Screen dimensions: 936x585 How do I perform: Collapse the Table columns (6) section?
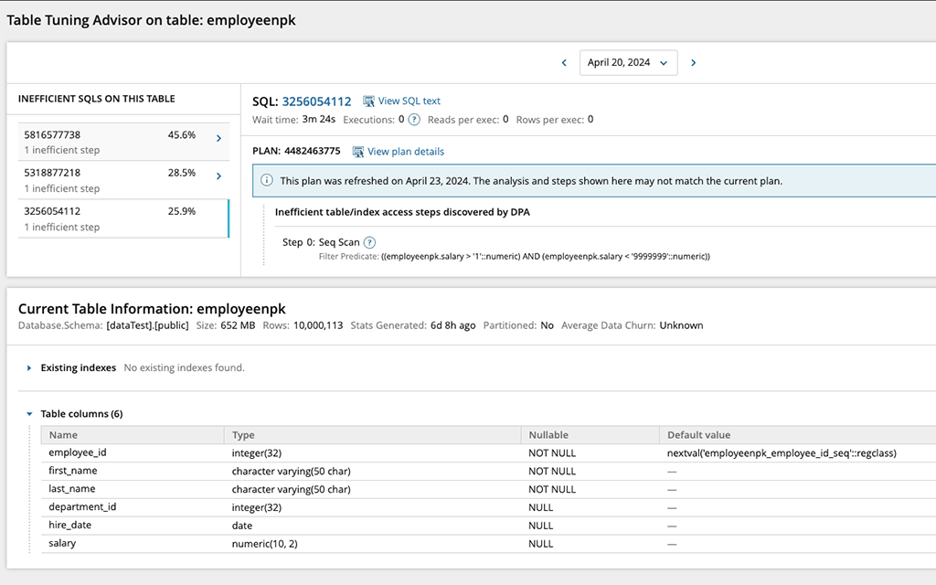point(29,412)
